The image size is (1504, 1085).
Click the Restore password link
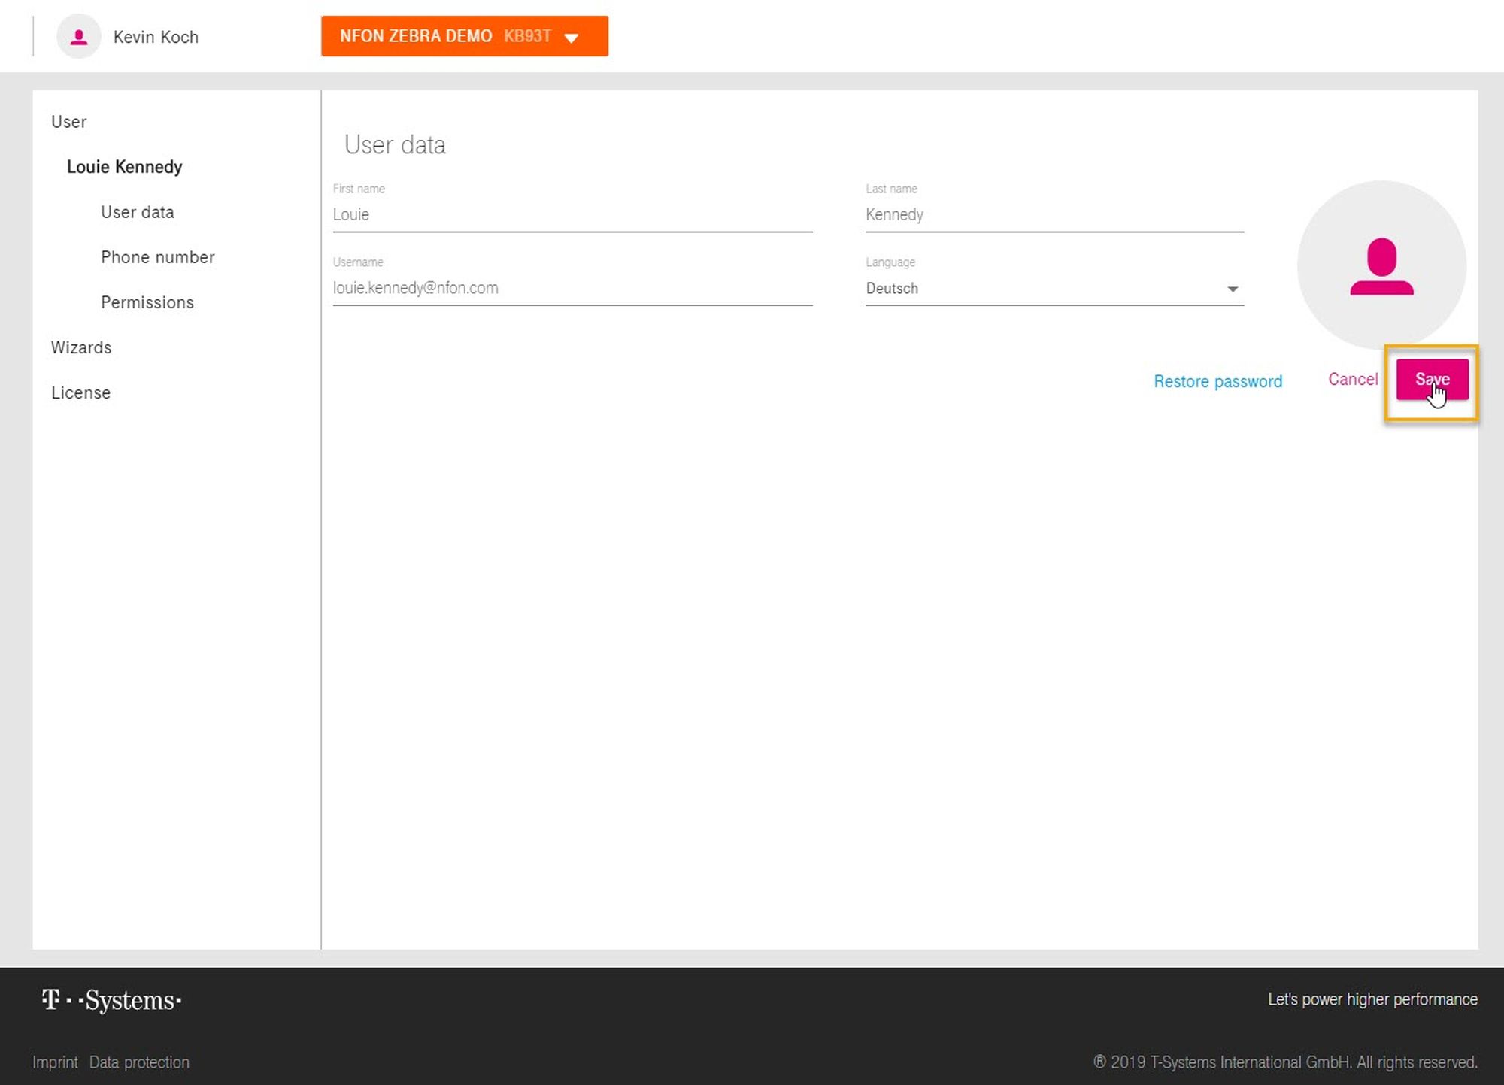click(1217, 381)
